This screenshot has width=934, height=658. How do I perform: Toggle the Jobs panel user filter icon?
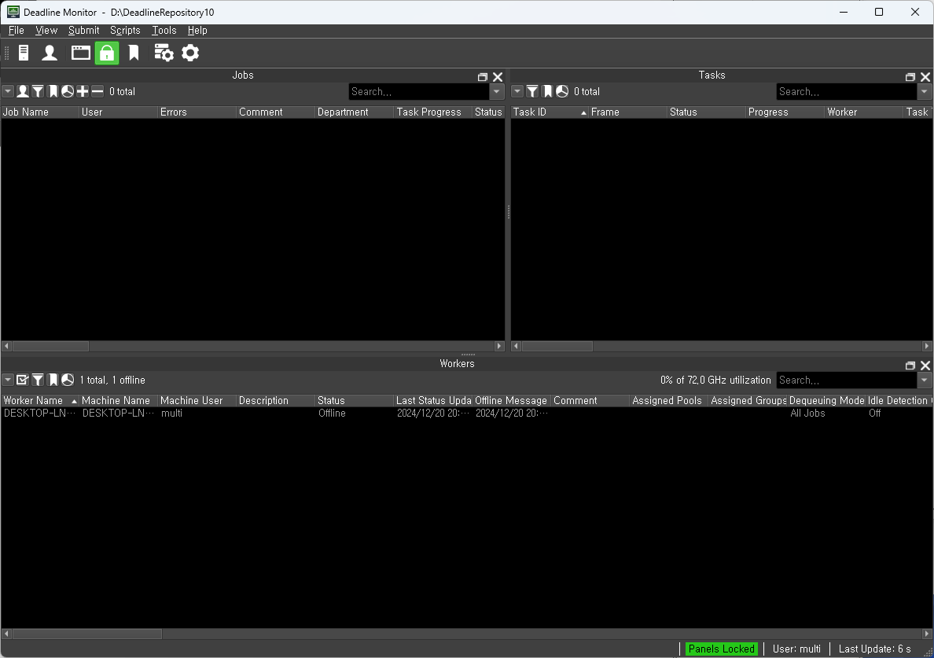coord(23,91)
